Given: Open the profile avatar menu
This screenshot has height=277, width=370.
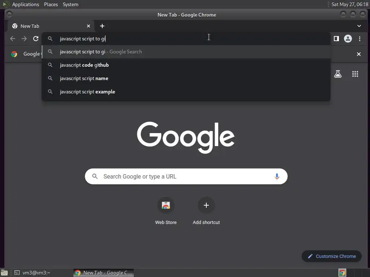Looking at the screenshot, I should [348, 39].
